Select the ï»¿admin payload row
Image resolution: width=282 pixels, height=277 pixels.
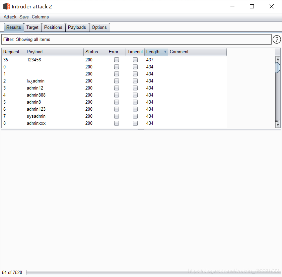(114, 81)
